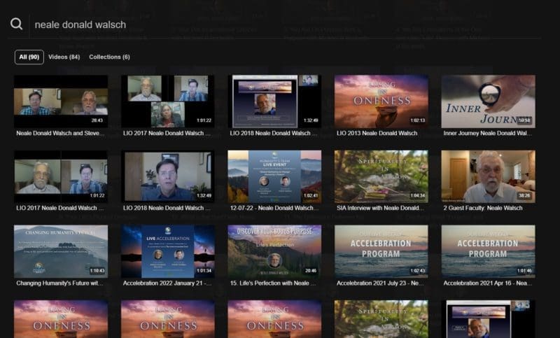Open Accelebration 2021 July 23 thumbnail
560x338 pixels.
pyautogui.click(x=381, y=251)
